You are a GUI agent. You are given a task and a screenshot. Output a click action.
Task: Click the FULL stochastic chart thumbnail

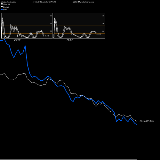tap(79, 26)
